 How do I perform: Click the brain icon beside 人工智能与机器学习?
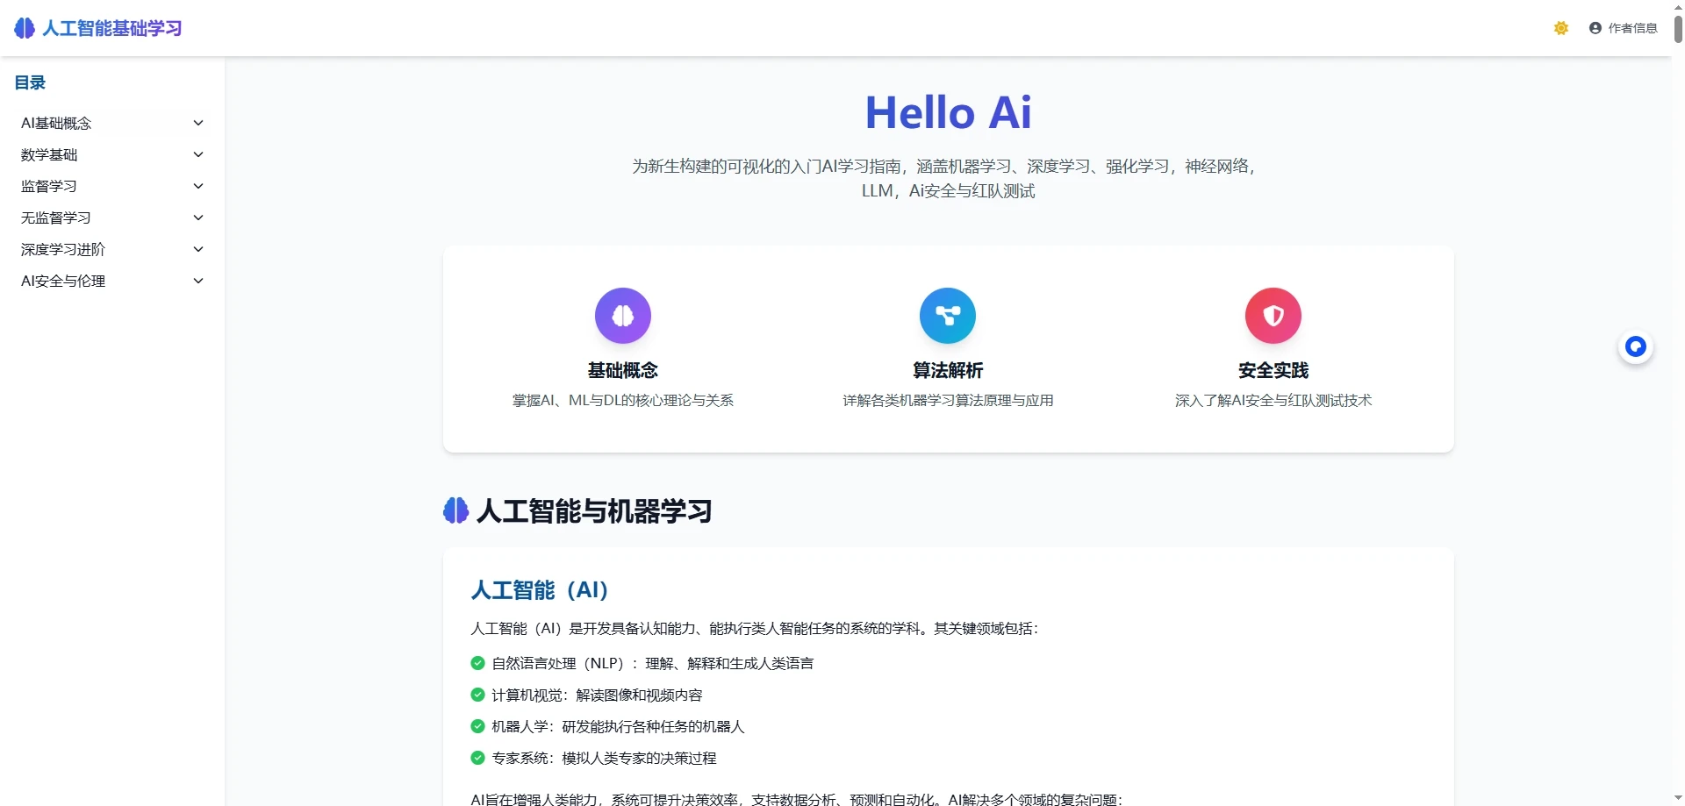click(455, 510)
